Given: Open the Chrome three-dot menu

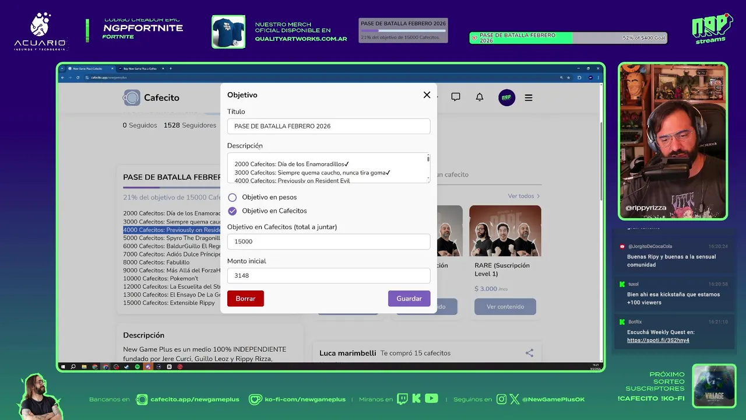Looking at the screenshot, I should click(x=599, y=78).
